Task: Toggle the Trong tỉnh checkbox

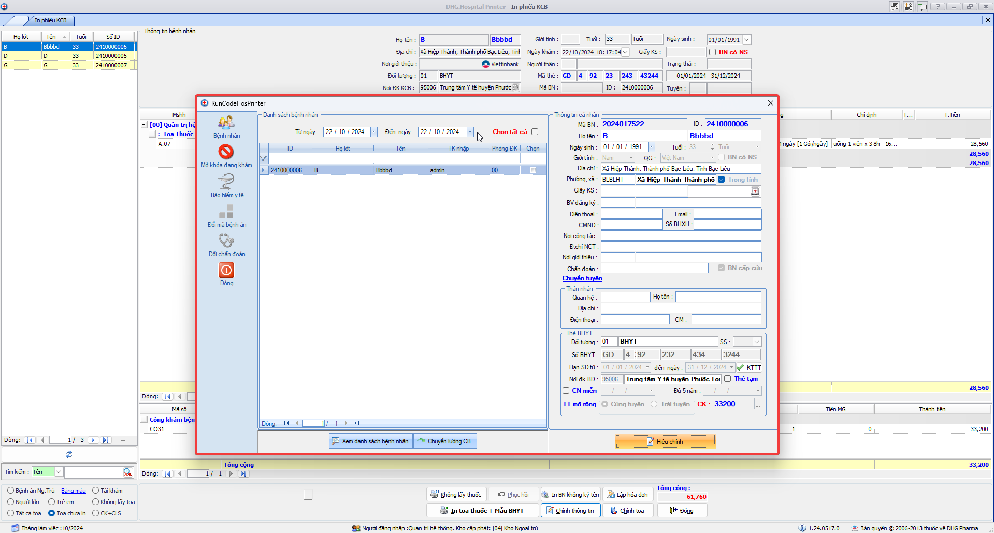Action: pyautogui.click(x=722, y=180)
